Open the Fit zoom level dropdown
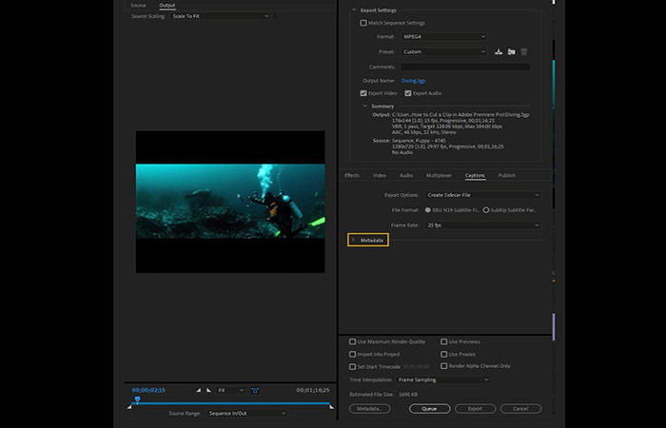Viewport: 666px width, 428px height. [x=230, y=390]
